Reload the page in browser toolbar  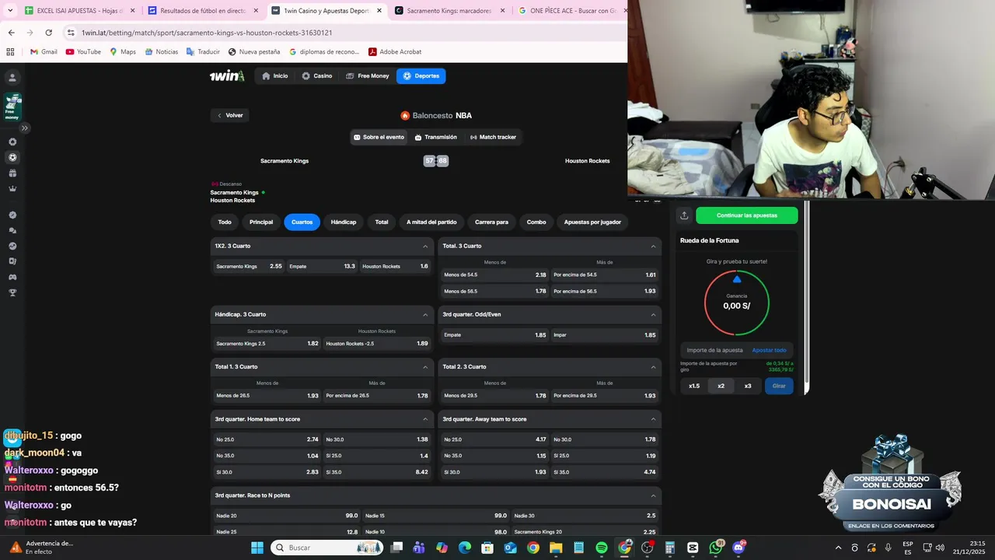tap(48, 33)
